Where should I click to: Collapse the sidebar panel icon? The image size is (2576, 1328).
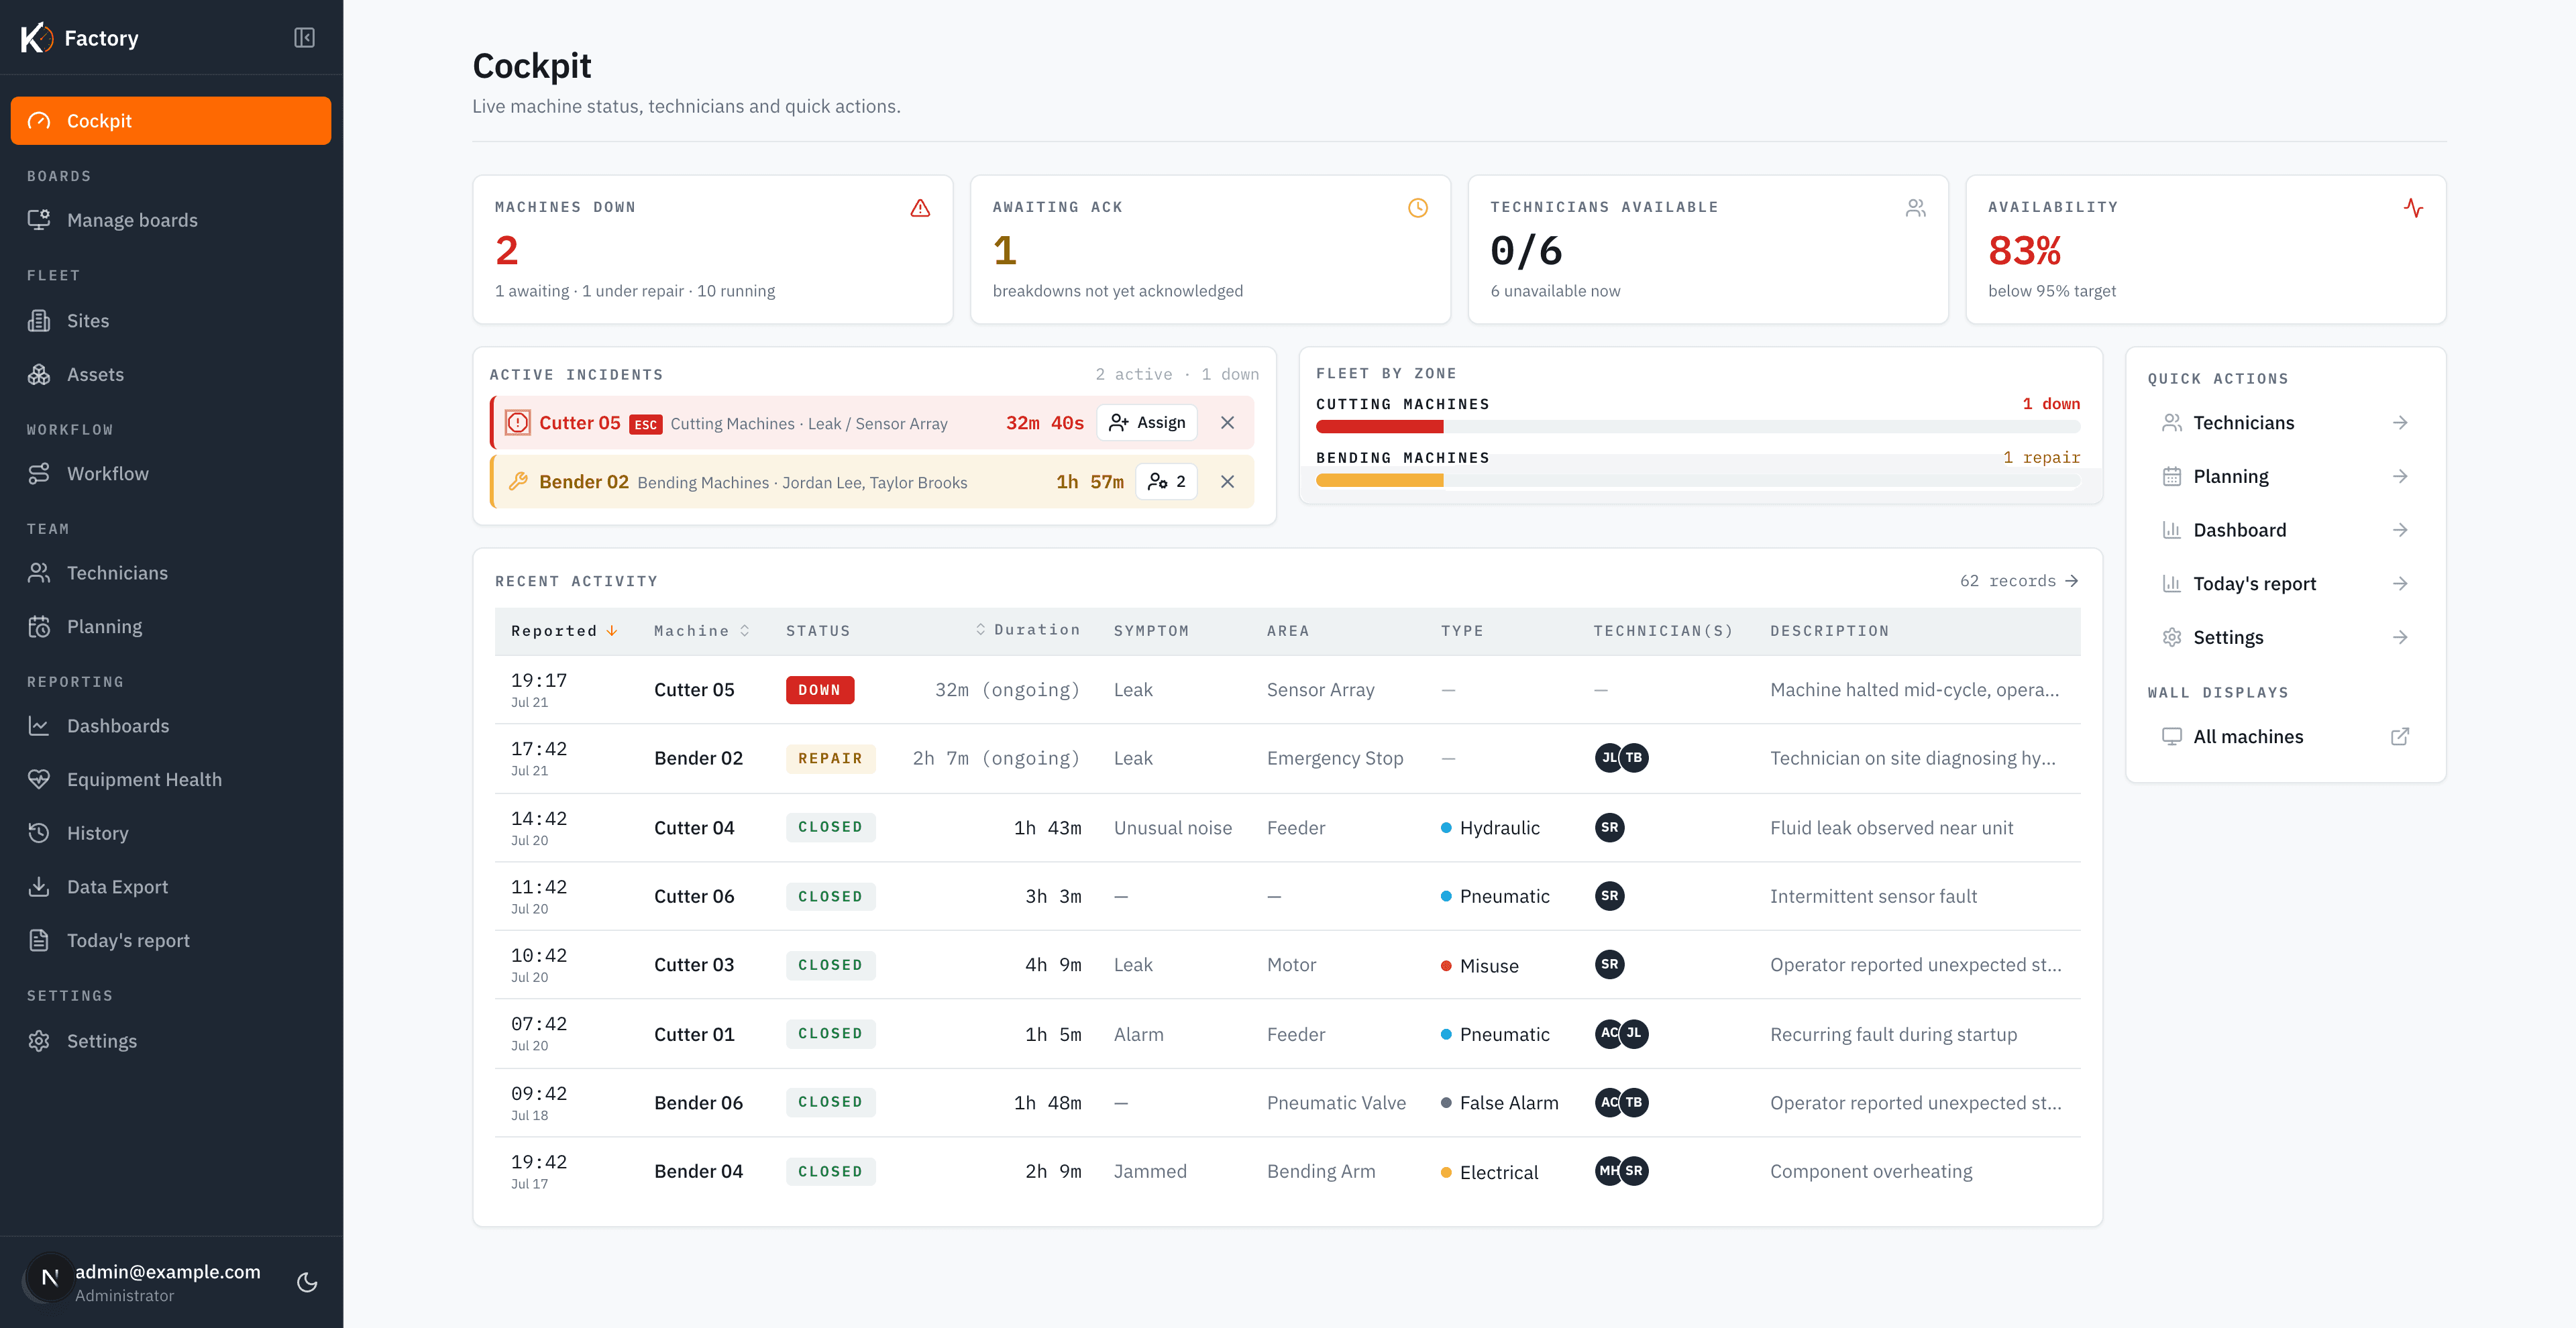tap(304, 38)
